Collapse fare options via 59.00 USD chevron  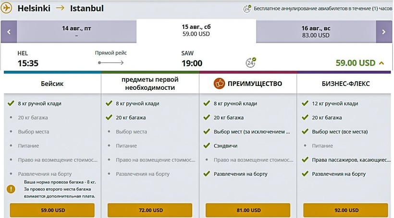coord(382,63)
